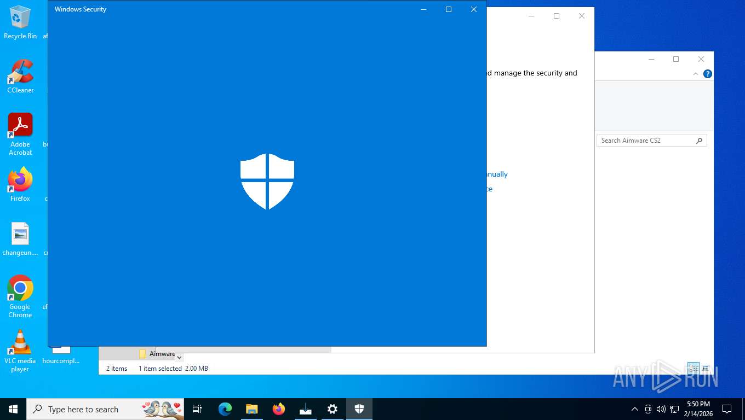Open VLC media player desktop shortcut

(x=20, y=351)
